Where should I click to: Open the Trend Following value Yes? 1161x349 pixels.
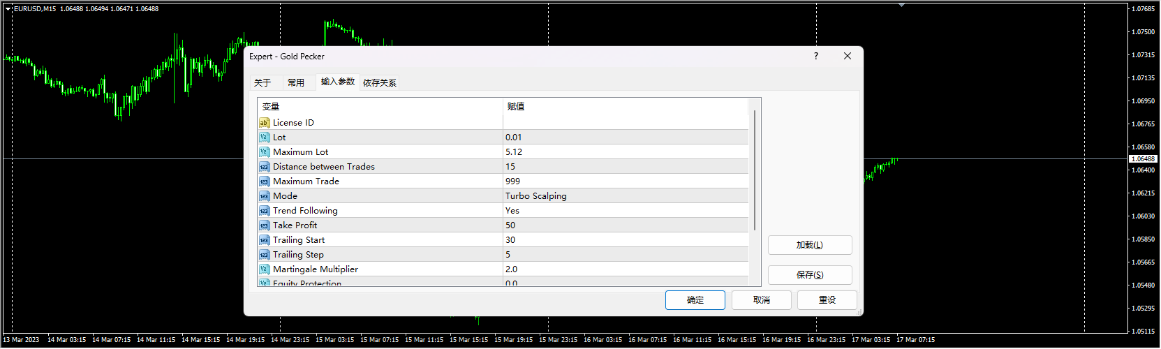coord(626,211)
